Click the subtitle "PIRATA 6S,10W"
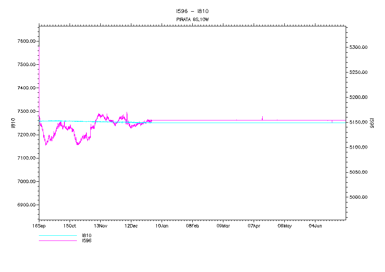The width and height of the screenshot is (385, 272). tap(192, 20)
